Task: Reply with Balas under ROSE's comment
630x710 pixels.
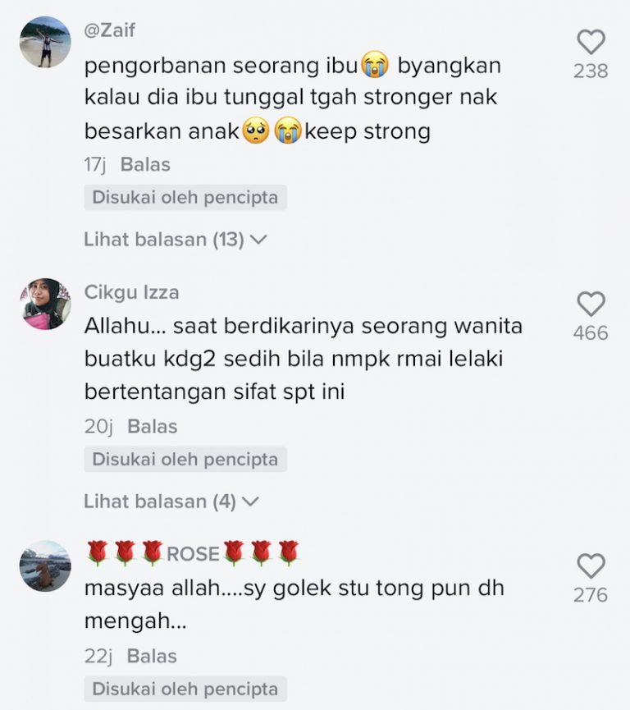Action: point(152,656)
